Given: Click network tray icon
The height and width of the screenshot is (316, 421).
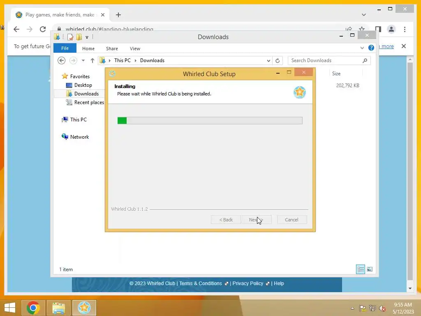Looking at the screenshot, I should pyautogui.click(x=372, y=308).
